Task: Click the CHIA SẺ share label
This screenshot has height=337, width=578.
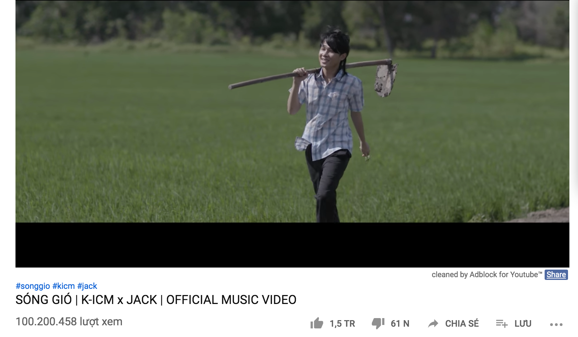Action: [462, 323]
